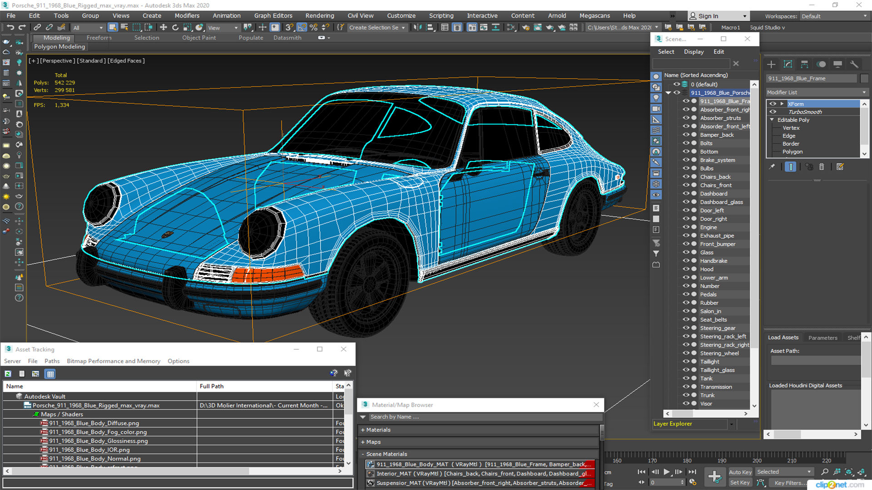Screen dimensions: 872x490
Task: Open the Motion command panel tab
Action: [821, 64]
